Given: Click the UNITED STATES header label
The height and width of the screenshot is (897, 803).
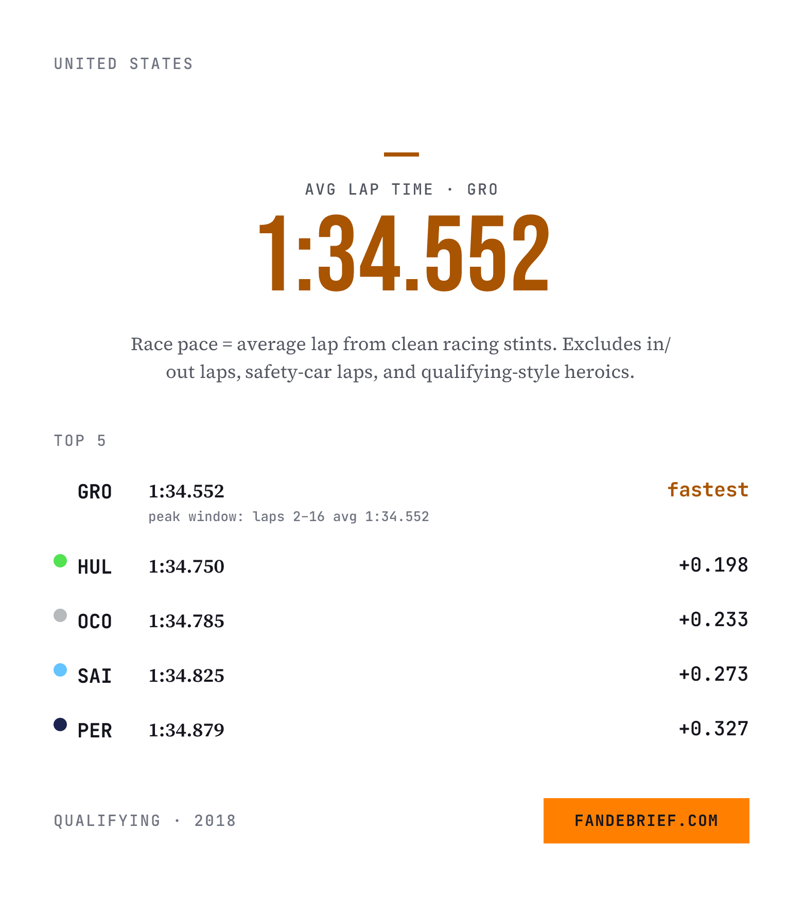Looking at the screenshot, I should pos(124,64).
